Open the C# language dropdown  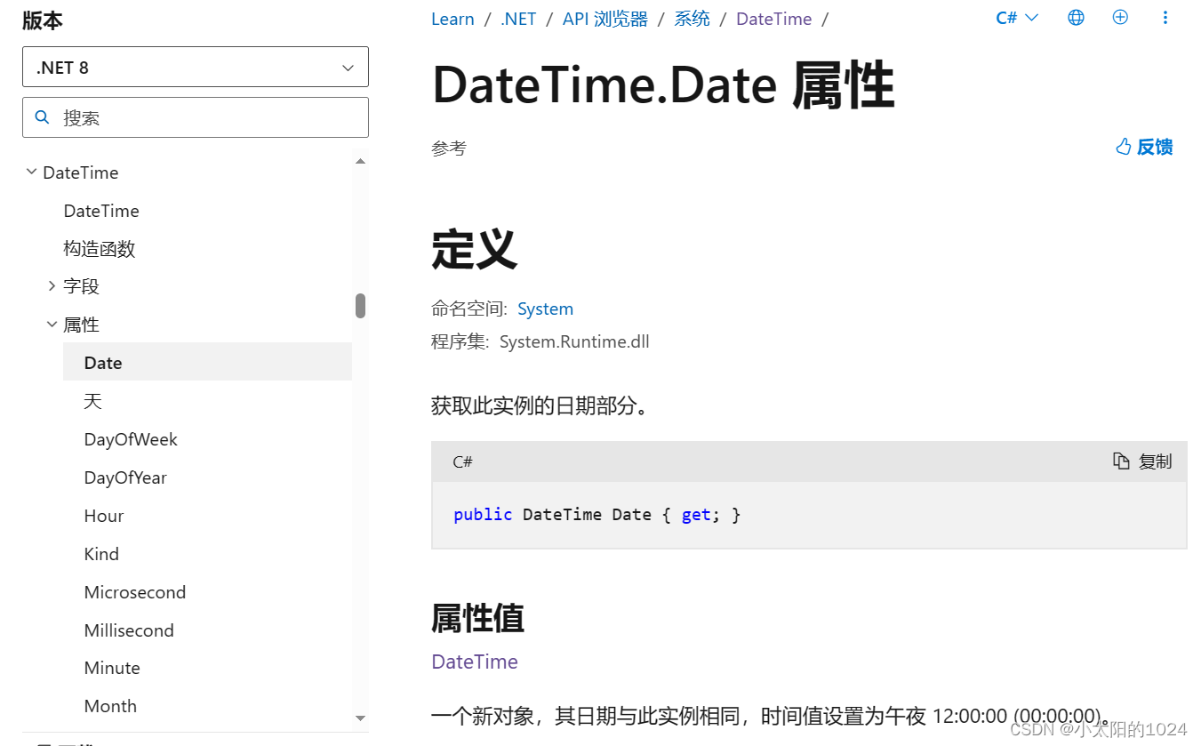[1016, 17]
